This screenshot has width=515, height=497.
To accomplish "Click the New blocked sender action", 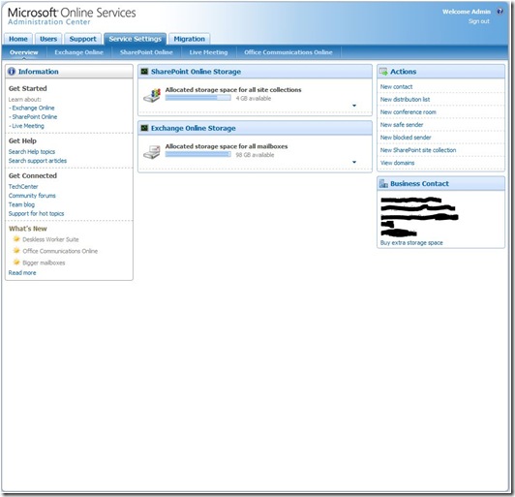I will 406,137.
